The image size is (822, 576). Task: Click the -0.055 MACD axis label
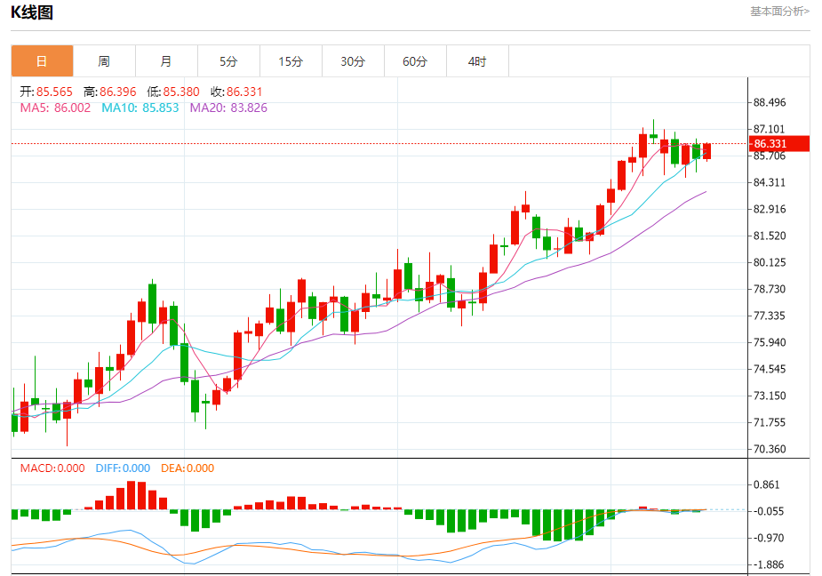[x=769, y=511]
